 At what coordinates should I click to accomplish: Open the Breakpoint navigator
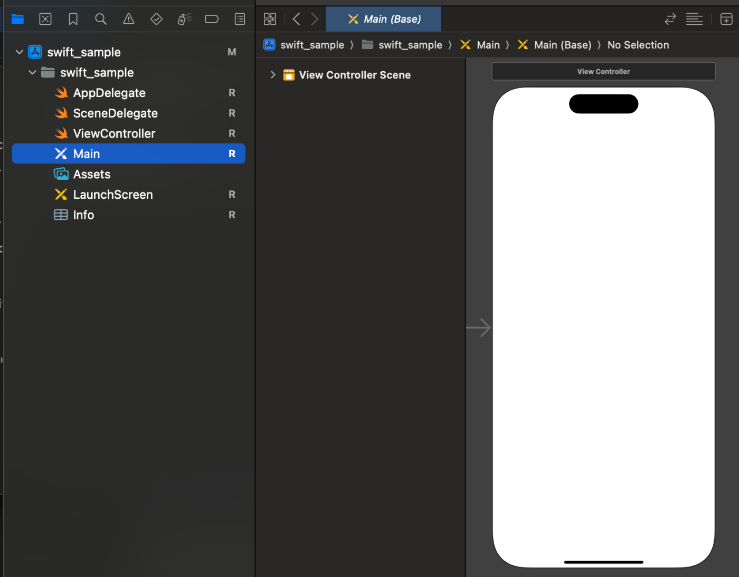pos(212,20)
